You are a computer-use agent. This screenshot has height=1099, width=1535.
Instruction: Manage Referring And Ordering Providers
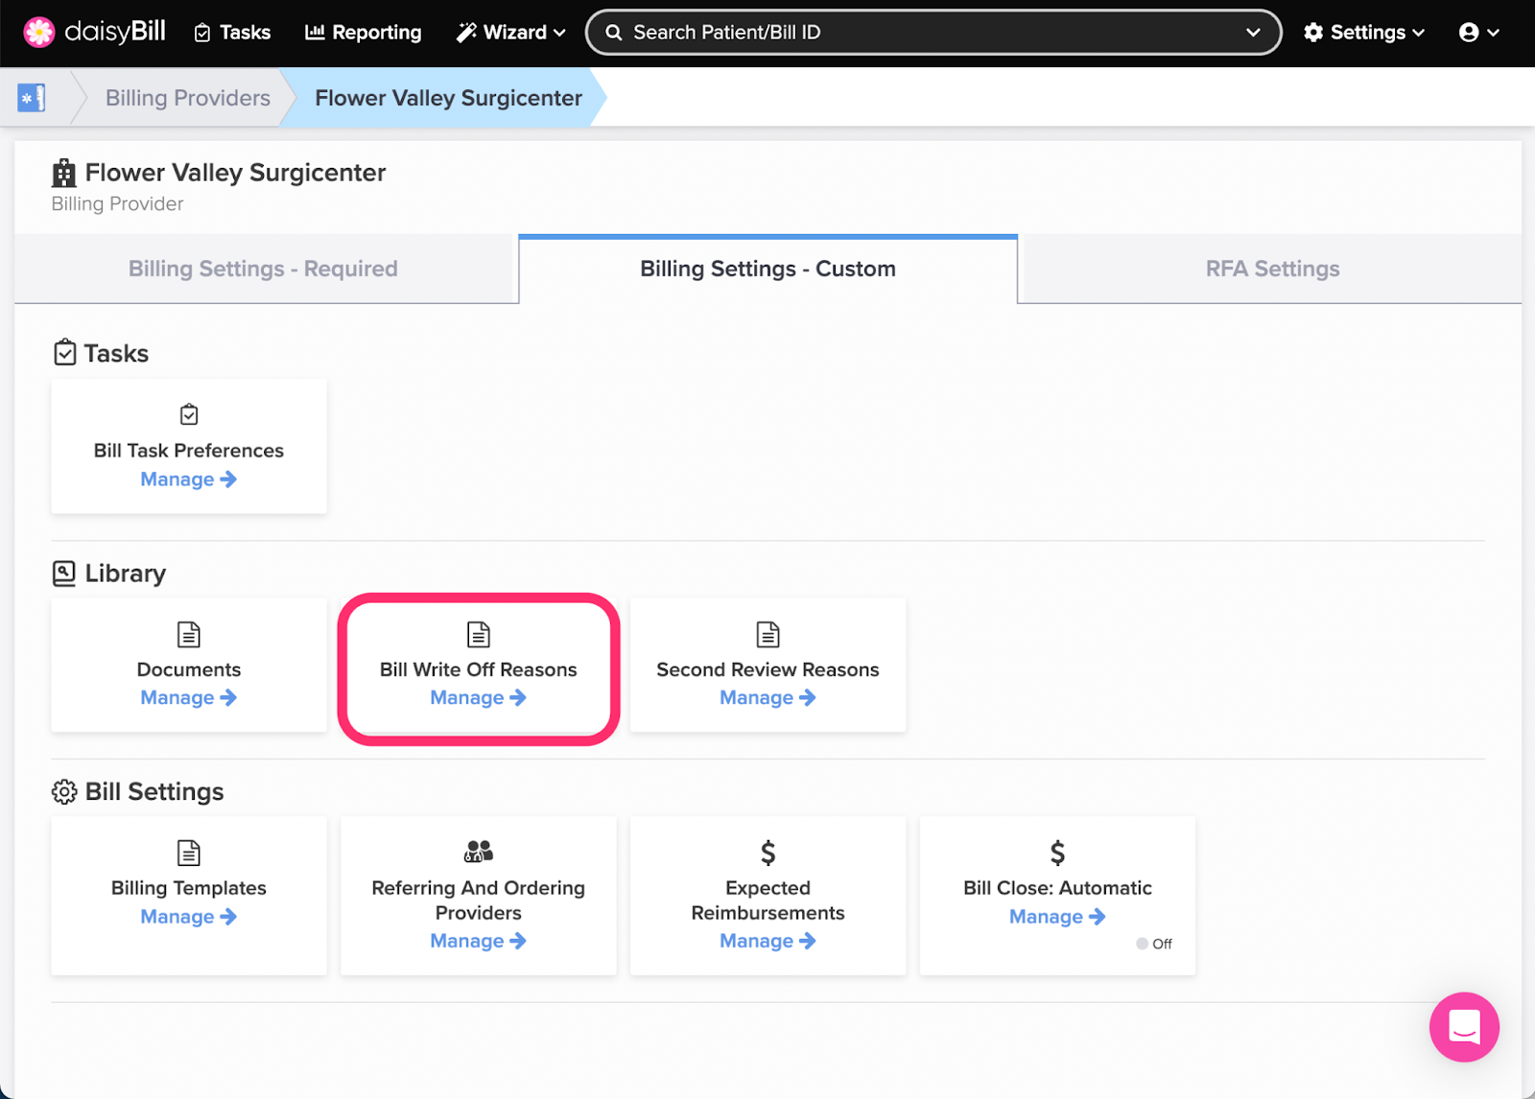[479, 942]
